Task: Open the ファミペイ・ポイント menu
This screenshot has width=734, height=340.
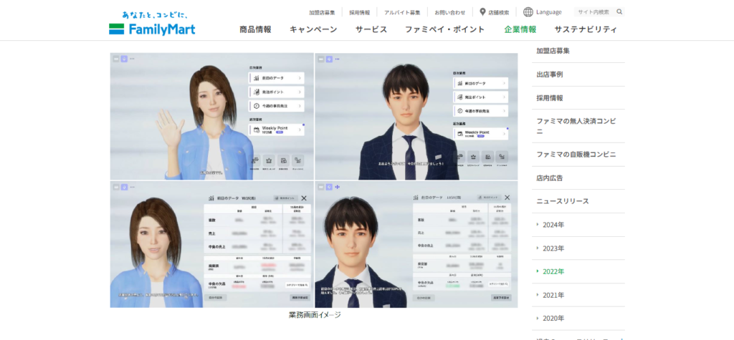Action: (x=444, y=29)
